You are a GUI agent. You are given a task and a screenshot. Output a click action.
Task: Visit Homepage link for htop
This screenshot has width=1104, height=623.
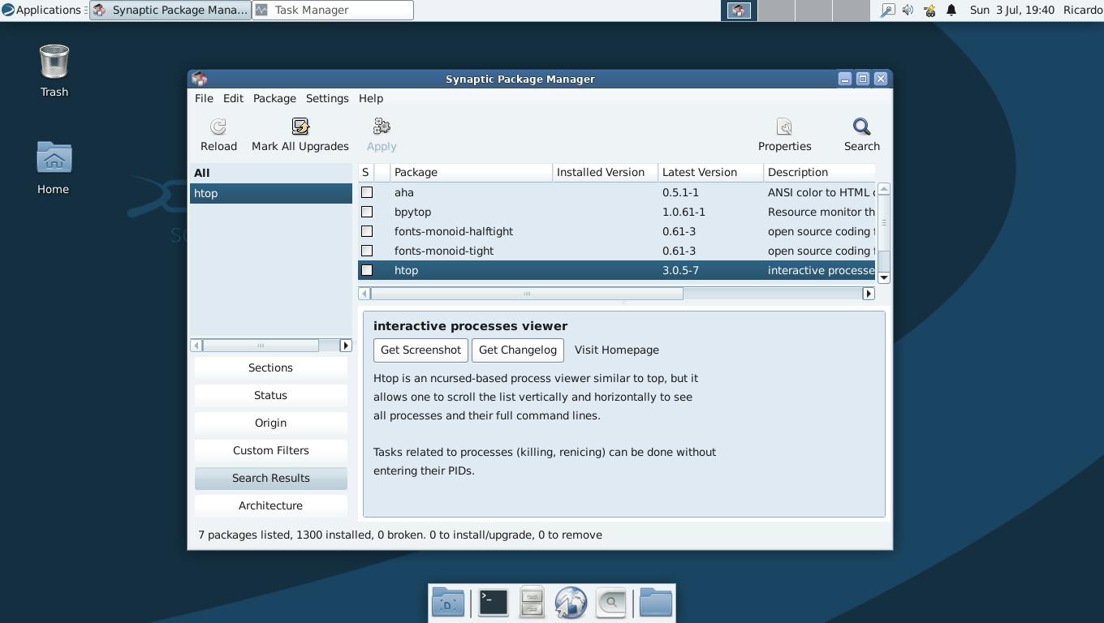(x=617, y=350)
